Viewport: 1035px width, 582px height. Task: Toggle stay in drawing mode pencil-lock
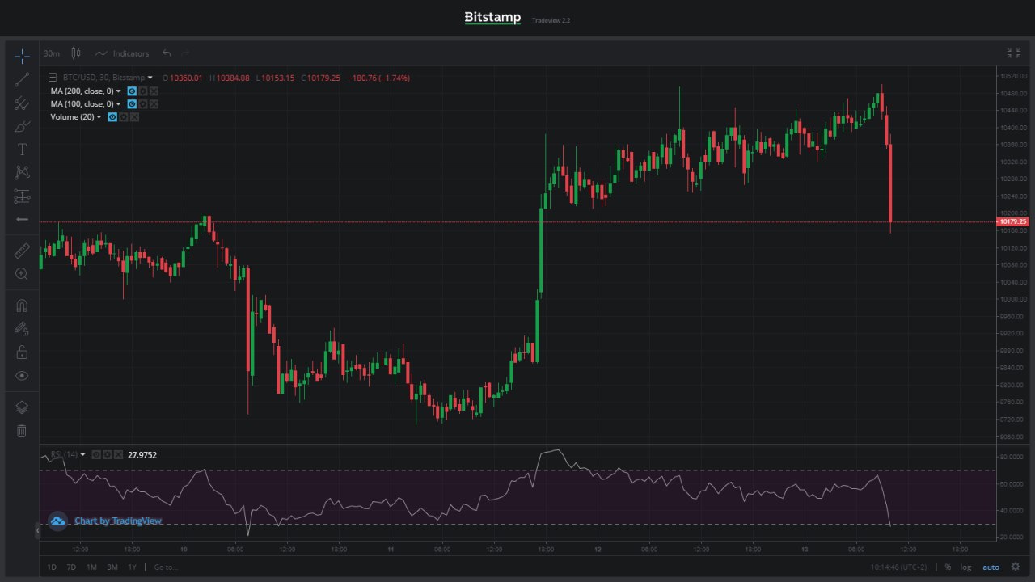[22, 329]
